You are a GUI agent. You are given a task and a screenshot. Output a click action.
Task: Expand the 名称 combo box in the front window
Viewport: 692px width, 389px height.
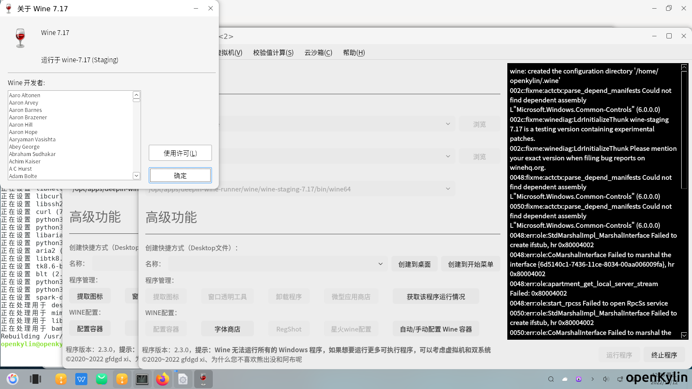pyautogui.click(x=381, y=264)
